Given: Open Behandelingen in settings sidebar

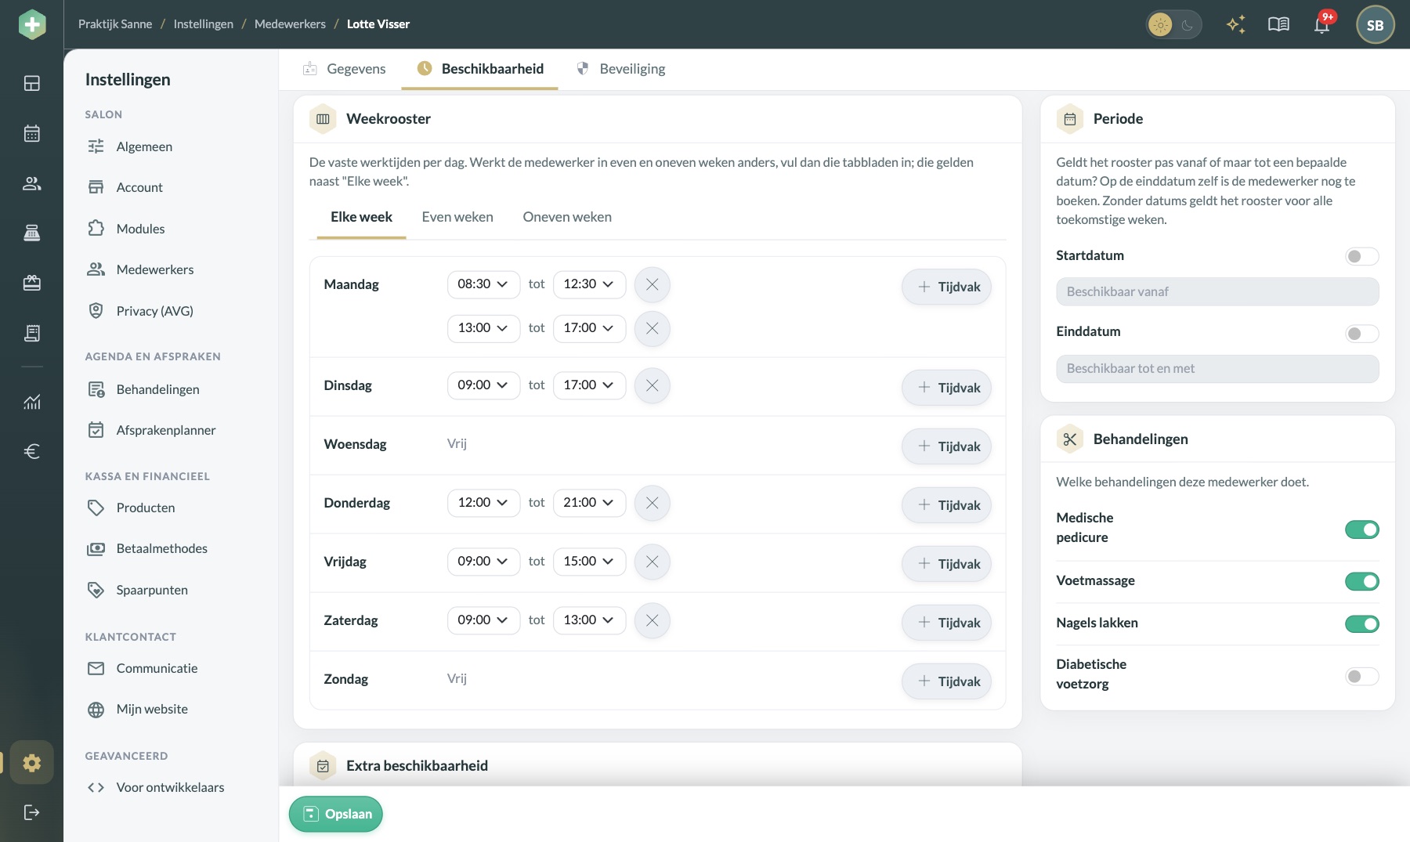Looking at the screenshot, I should [x=143, y=389].
